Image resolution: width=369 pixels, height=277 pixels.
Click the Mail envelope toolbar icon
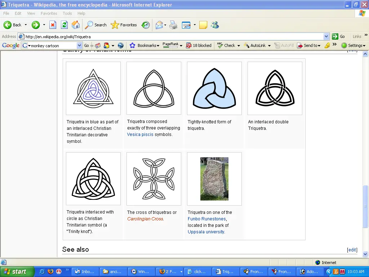159,25
